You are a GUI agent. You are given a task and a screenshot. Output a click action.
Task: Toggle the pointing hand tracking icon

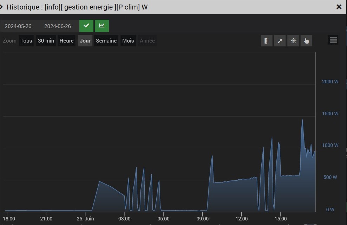[x=306, y=41]
